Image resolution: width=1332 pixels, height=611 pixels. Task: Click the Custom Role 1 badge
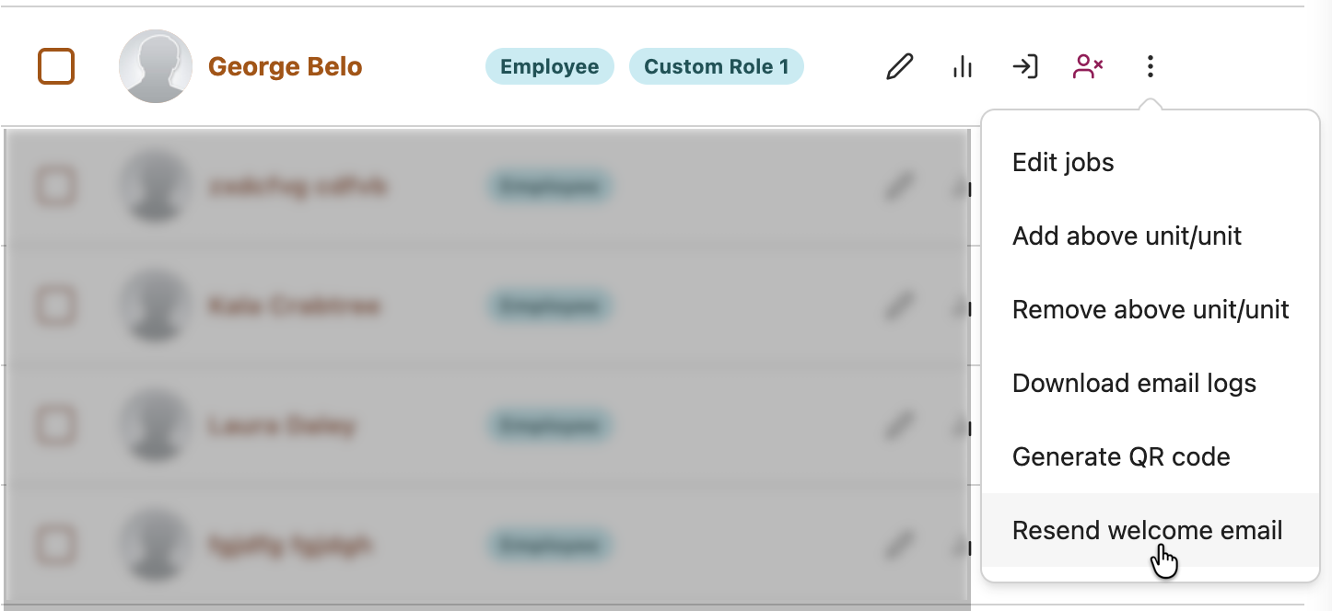click(716, 66)
